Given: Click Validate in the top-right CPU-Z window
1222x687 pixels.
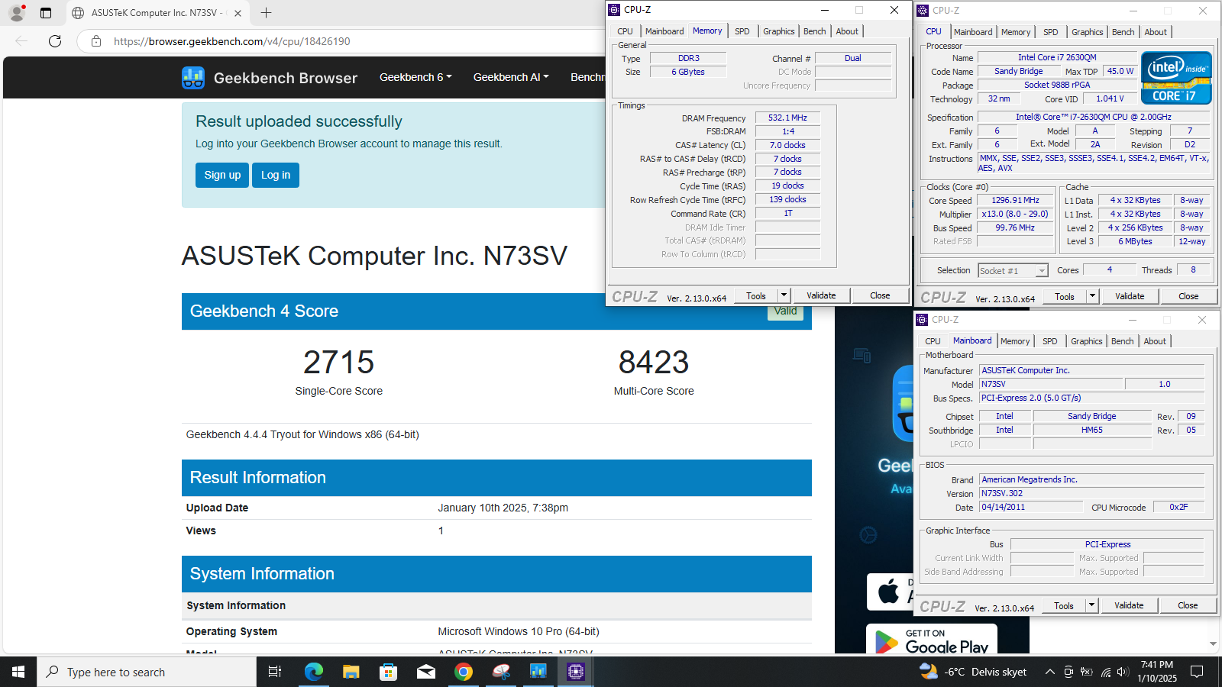Looking at the screenshot, I should (x=1130, y=296).
